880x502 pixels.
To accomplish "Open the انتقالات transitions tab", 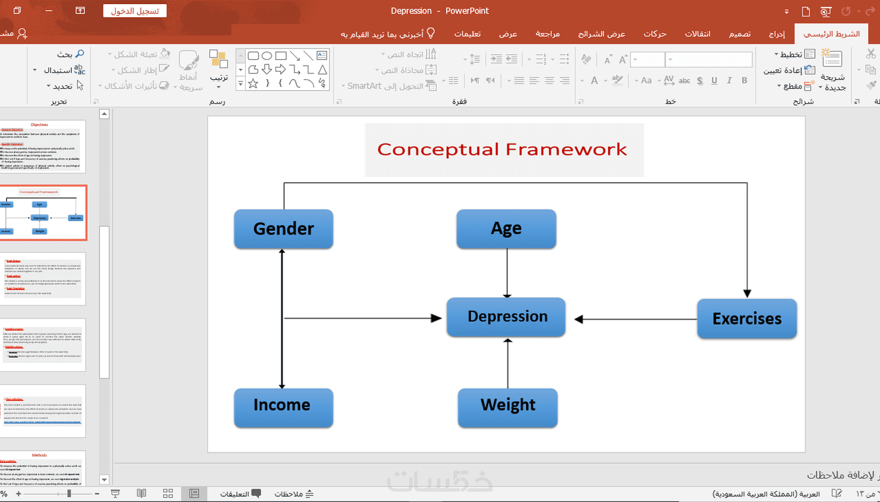I will click(x=698, y=34).
